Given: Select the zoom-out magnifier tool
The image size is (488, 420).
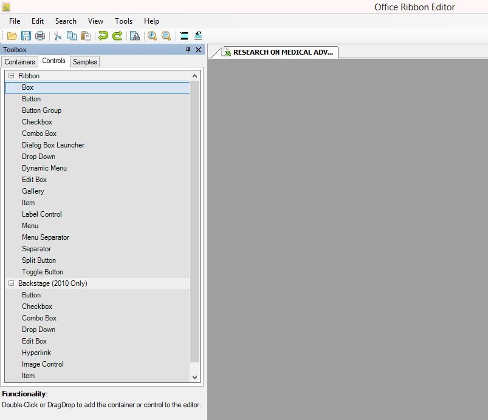Looking at the screenshot, I should click(165, 35).
